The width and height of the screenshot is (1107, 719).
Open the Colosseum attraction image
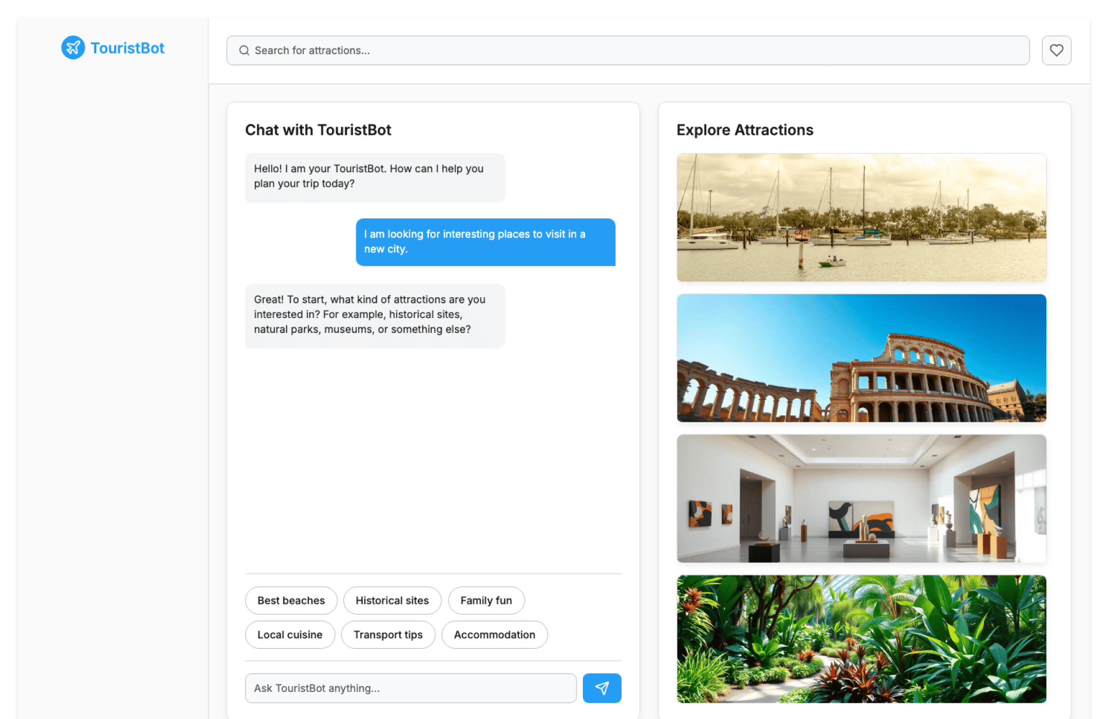pyautogui.click(x=861, y=358)
